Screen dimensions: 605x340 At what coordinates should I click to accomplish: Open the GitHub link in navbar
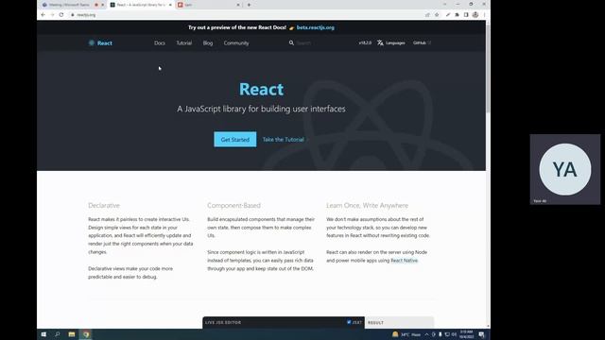[x=422, y=42]
